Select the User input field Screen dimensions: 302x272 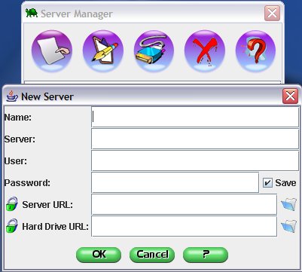[x=195, y=160]
